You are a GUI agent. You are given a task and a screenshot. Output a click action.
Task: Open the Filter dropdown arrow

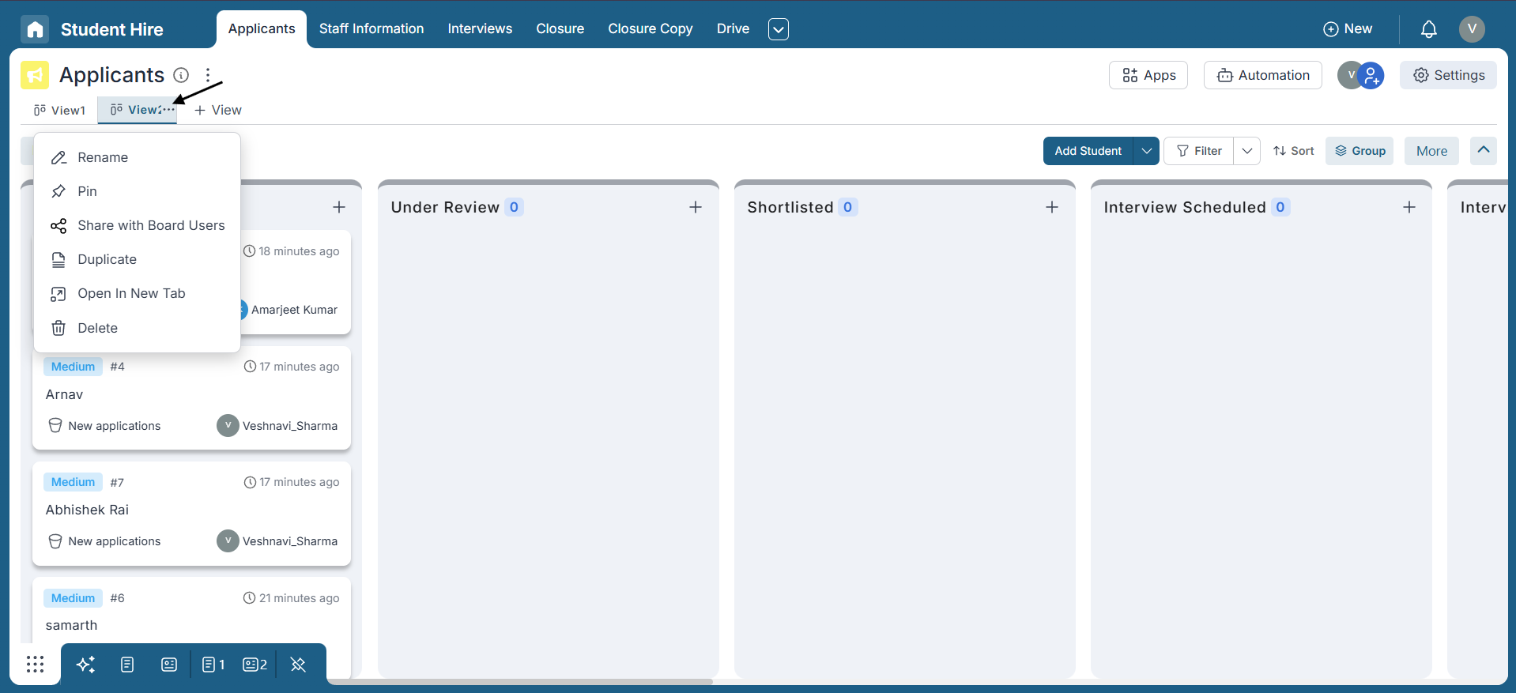[x=1246, y=151]
